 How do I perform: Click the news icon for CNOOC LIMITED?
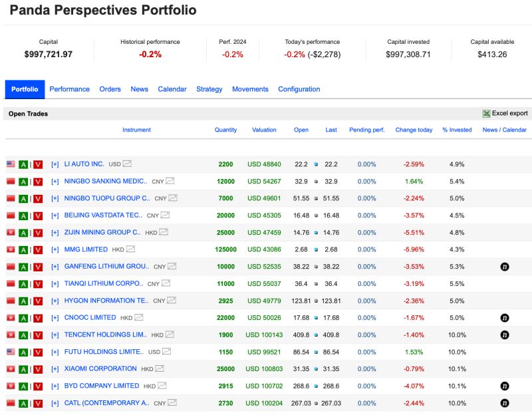point(504,317)
